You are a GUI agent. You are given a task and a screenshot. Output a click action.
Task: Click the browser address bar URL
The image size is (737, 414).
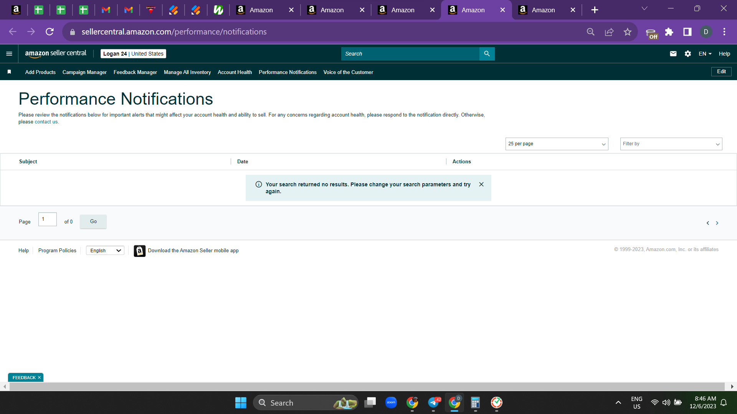(x=174, y=32)
